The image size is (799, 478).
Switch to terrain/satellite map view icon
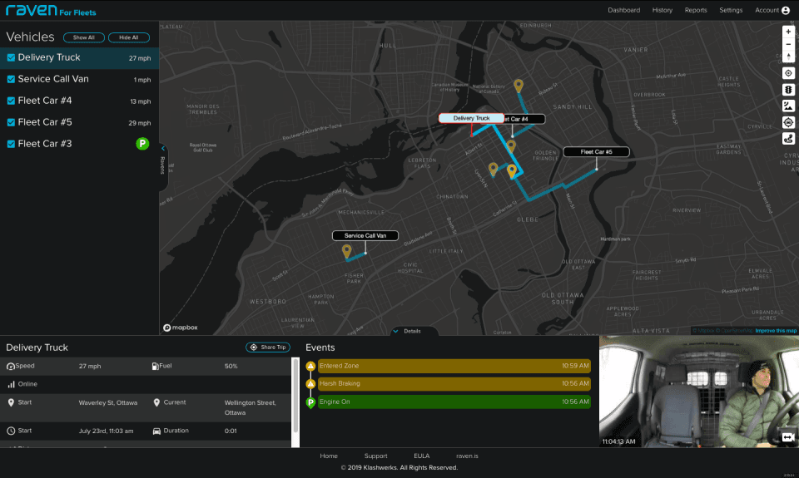(x=788, y=106)
